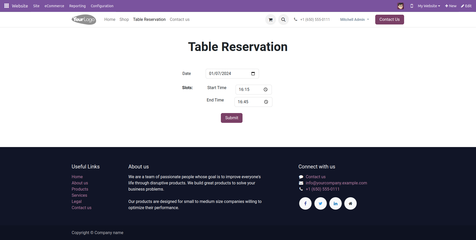Expand the Mitchell Admin user dropdown

tap(354, 20)
